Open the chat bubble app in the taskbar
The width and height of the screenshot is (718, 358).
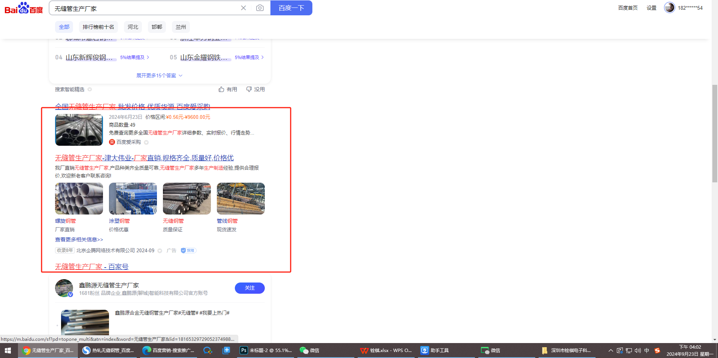207,351
